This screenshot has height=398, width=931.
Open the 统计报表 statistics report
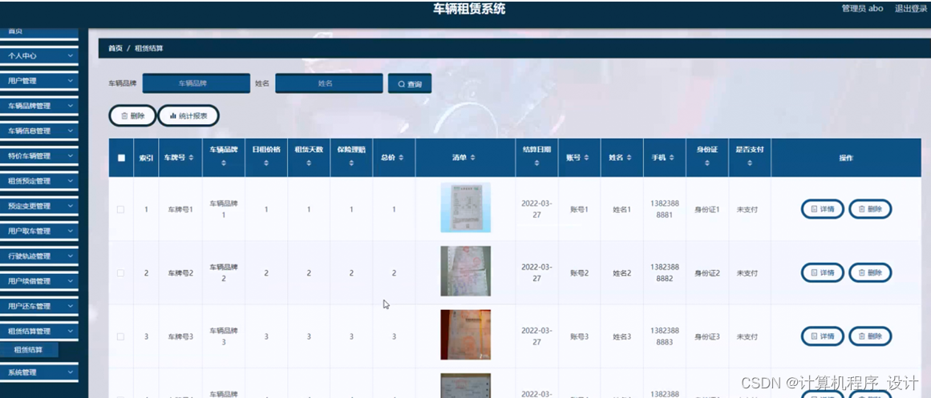tap(188, 116)
